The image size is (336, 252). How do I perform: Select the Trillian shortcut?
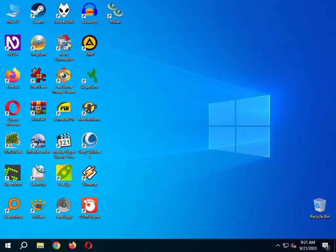115,13
